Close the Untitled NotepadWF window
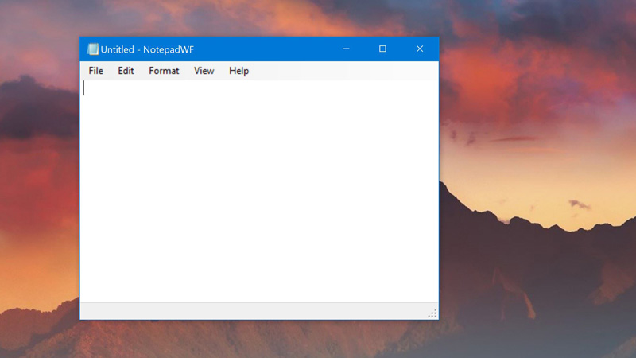The height and width of the screenshot is (358, 636). 420,49
